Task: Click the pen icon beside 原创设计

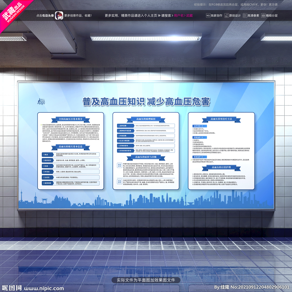Action: [x=226, y=15]
